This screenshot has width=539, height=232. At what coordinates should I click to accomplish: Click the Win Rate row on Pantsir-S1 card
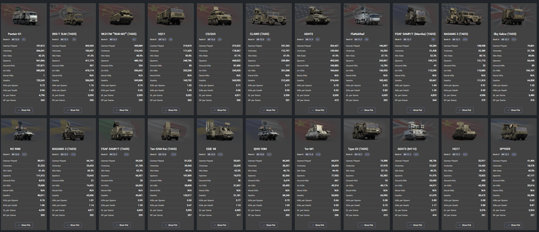(x=24, y=56)
